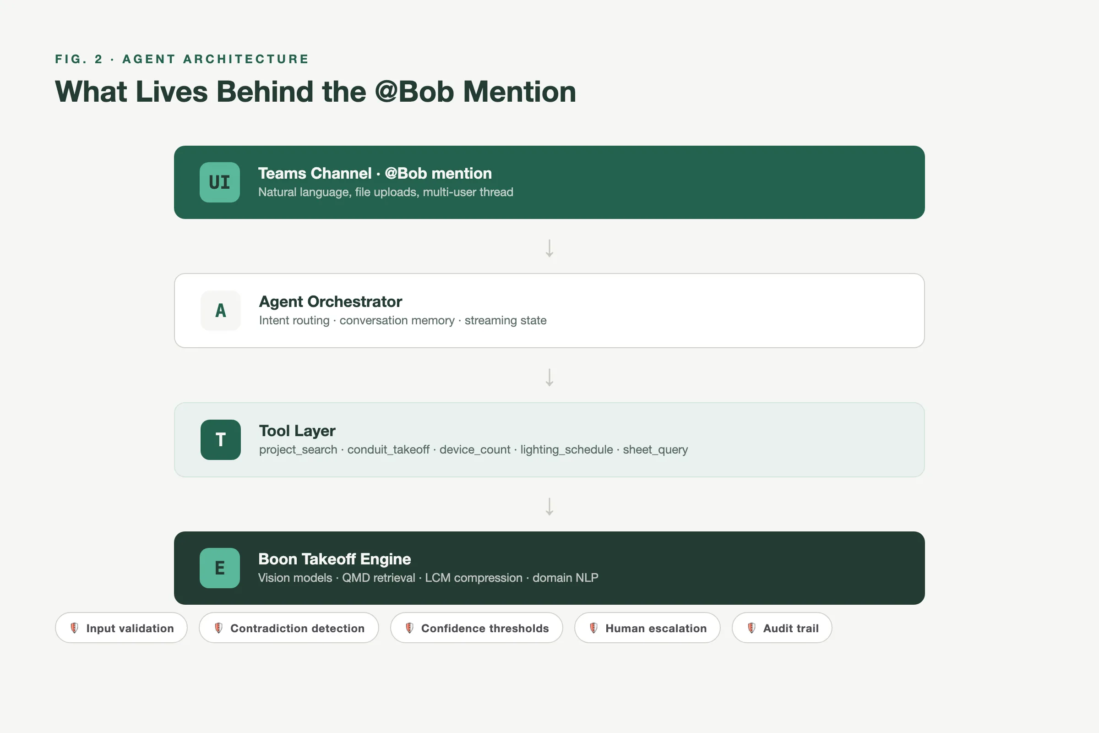
Task: Click the Input validation label
Action: 130,628
